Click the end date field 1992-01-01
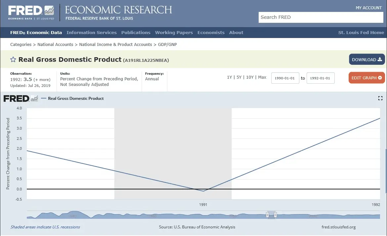 [321, 78]
